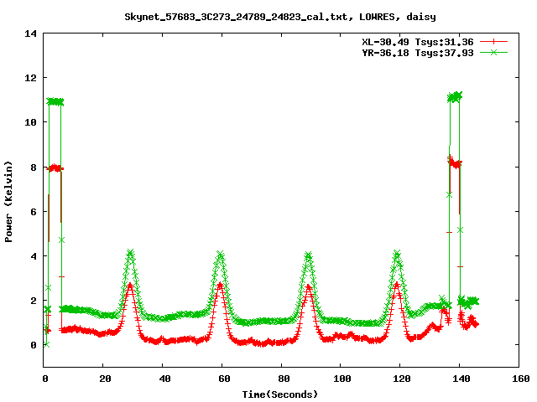Click x-axis tick label 100

coord(342,379)
